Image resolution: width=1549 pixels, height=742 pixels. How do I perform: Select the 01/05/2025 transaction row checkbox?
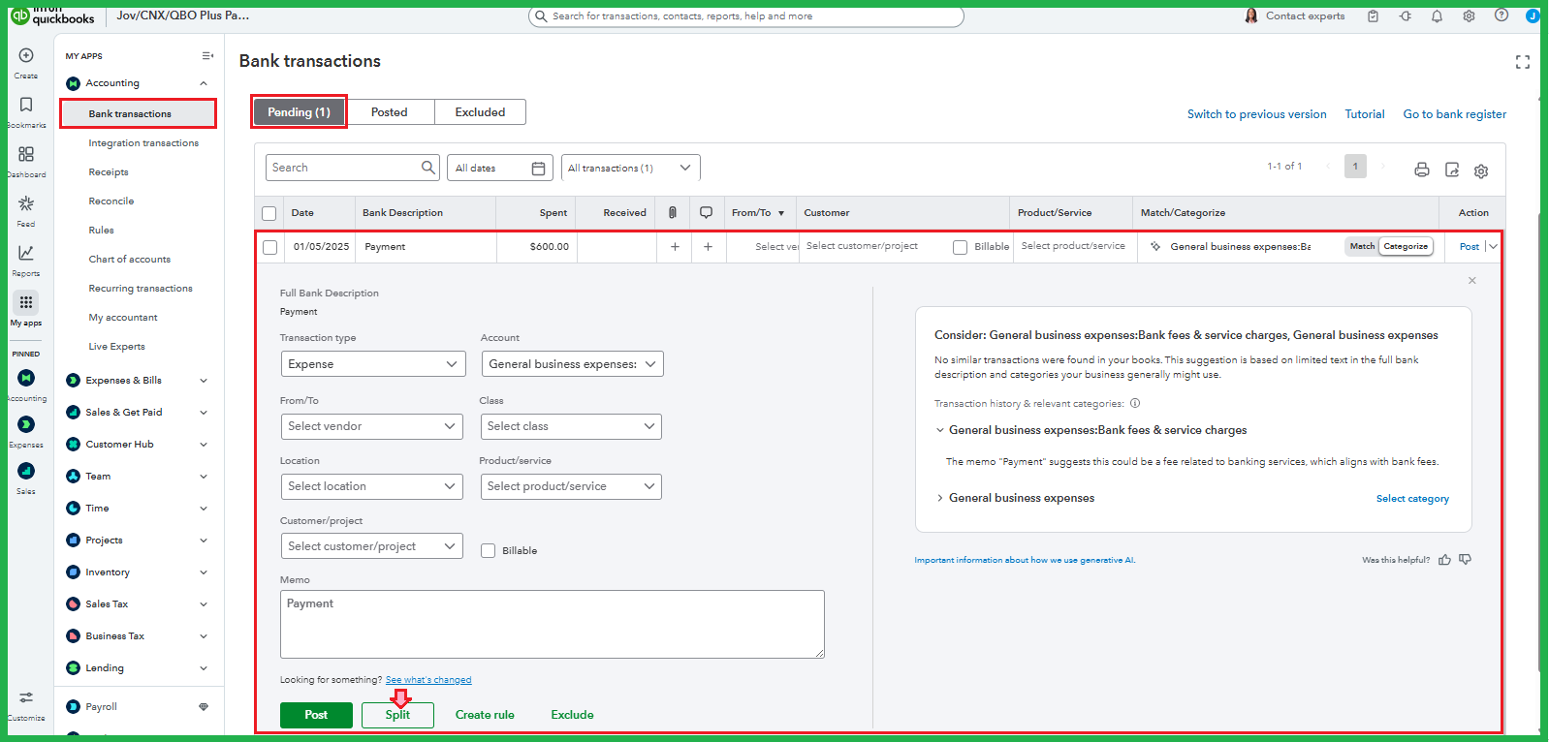click(270, 248)
